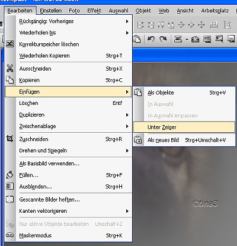Click the scanner icon in toolbar
237x246 pixels.
(x=178, y=39)
